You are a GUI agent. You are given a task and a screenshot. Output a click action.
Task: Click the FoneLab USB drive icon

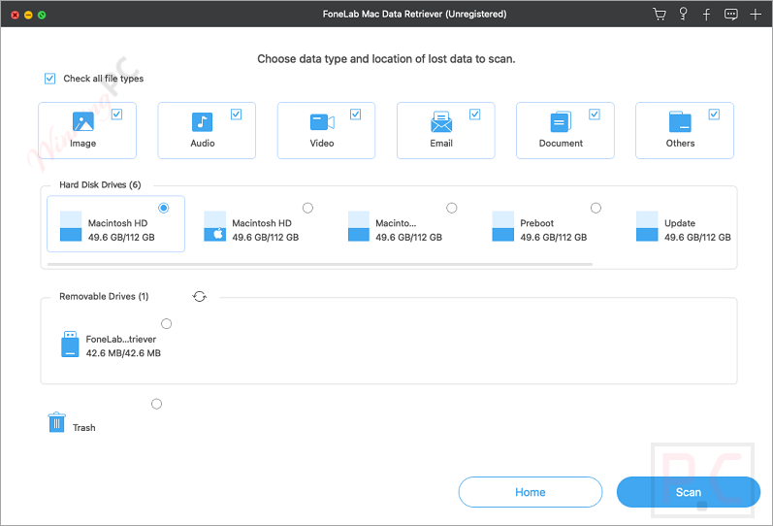70,344
